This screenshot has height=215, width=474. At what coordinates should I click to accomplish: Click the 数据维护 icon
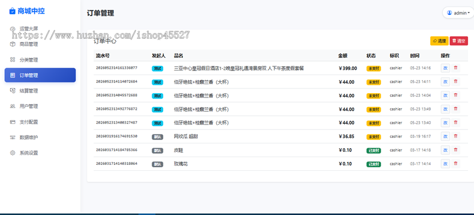coord(13,137)
